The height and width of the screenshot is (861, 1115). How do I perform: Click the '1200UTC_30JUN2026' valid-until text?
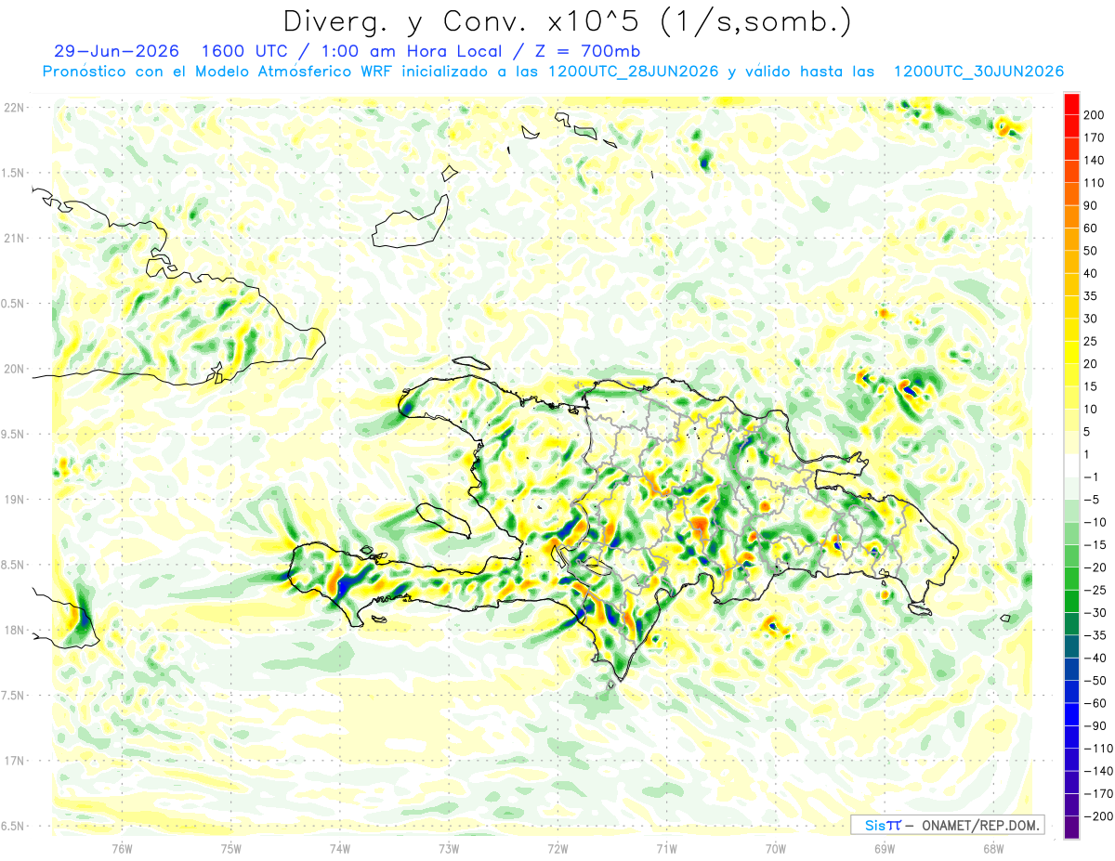tap(978, 72)
